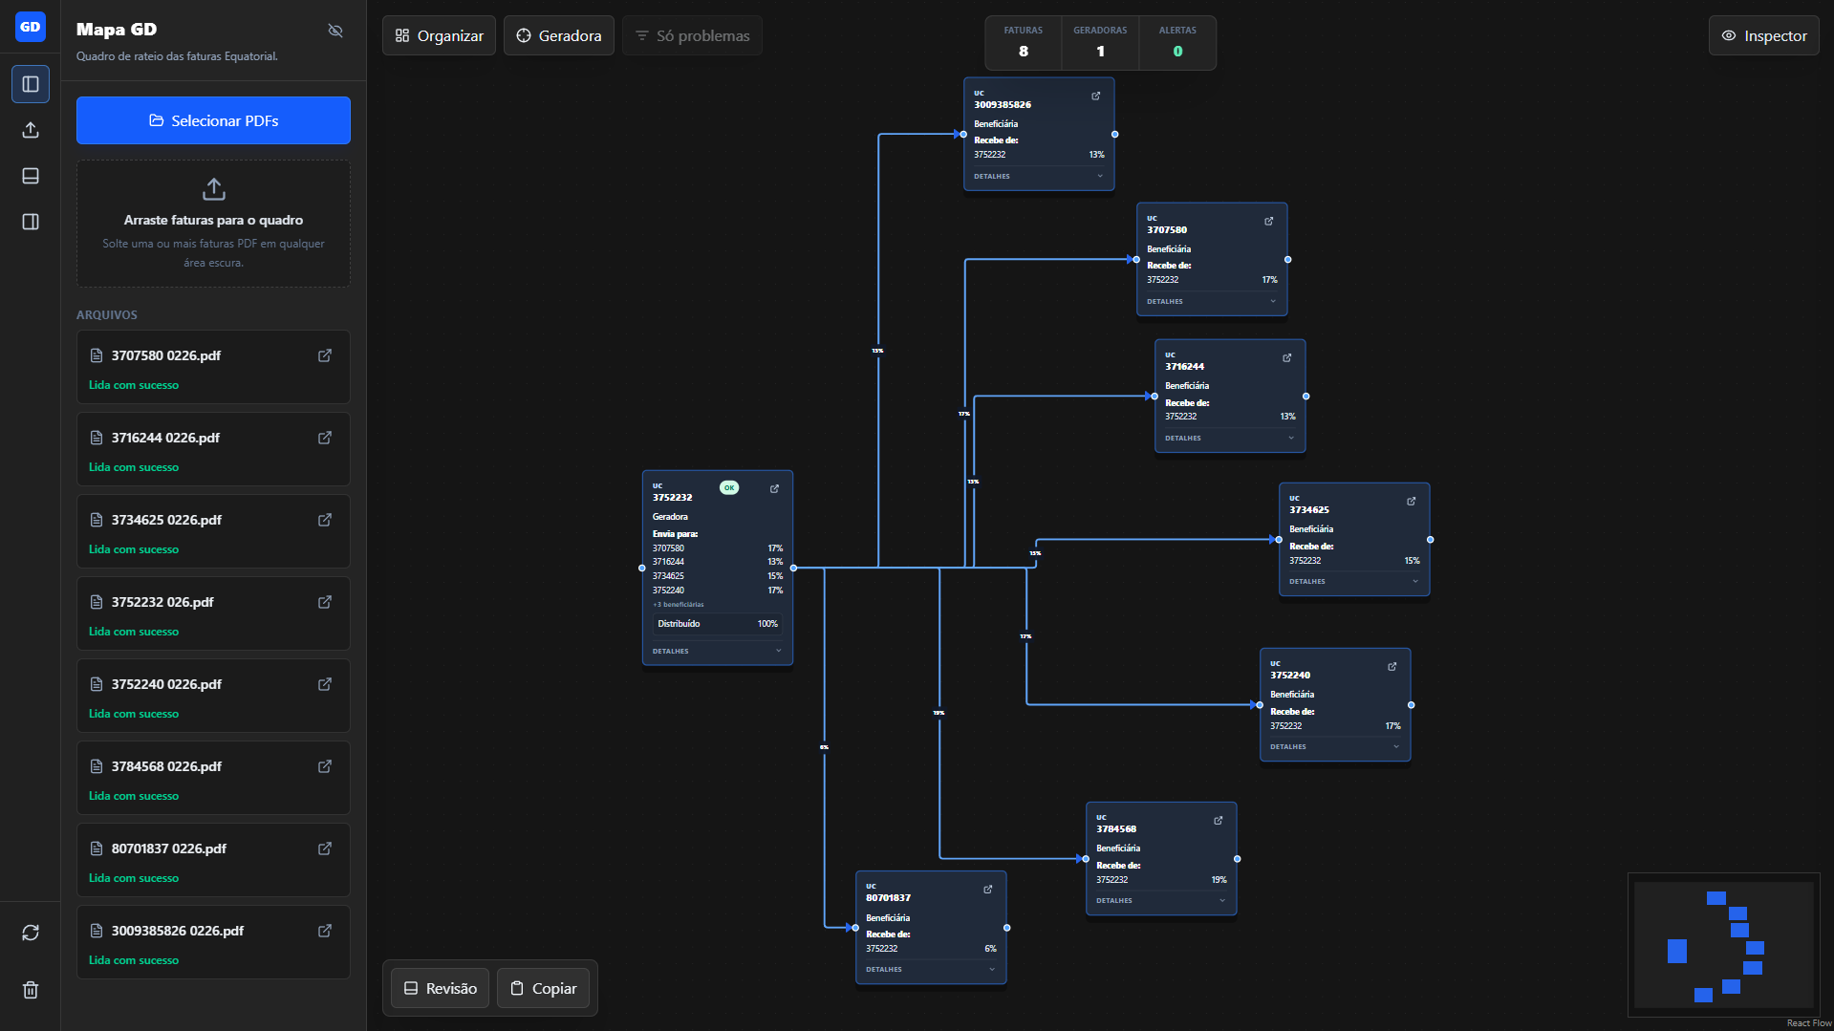Click the 6% edge label on connector
This screenshot has height=1031, width=1834.
tap(824, 747)
